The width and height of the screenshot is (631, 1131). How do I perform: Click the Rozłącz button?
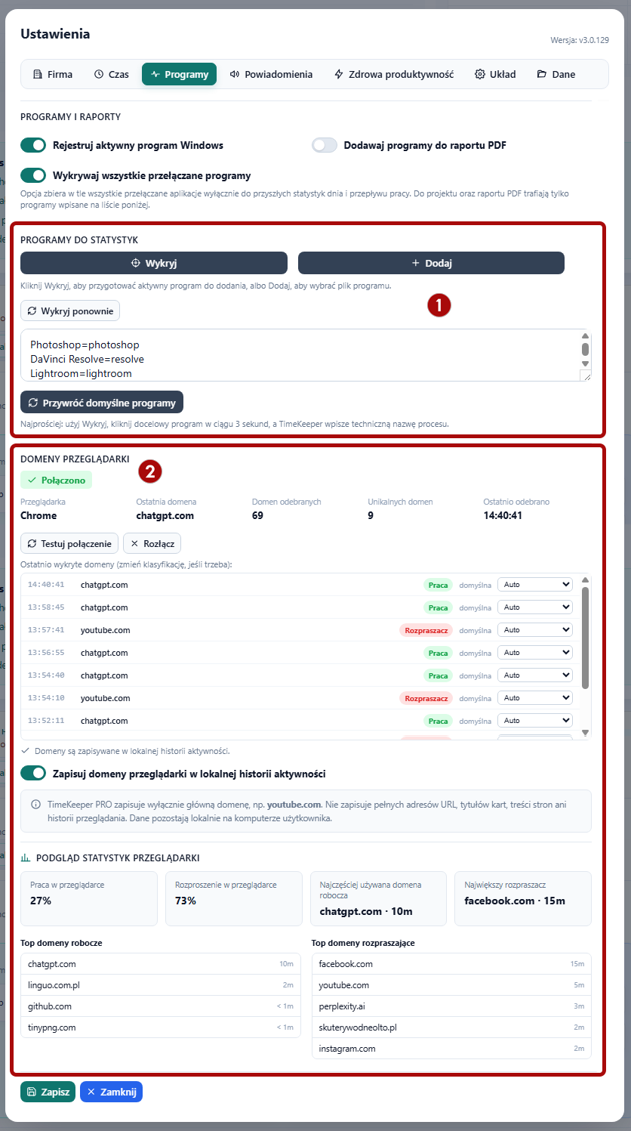(x=152, y=543)
